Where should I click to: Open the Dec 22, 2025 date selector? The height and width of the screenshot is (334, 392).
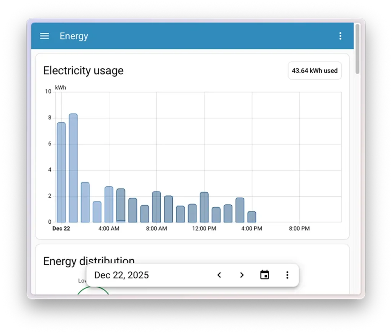121,275
